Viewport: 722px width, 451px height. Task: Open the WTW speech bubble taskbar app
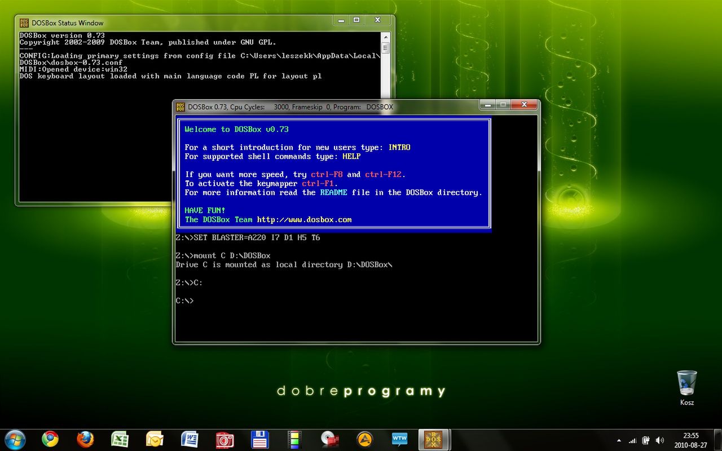399,439
